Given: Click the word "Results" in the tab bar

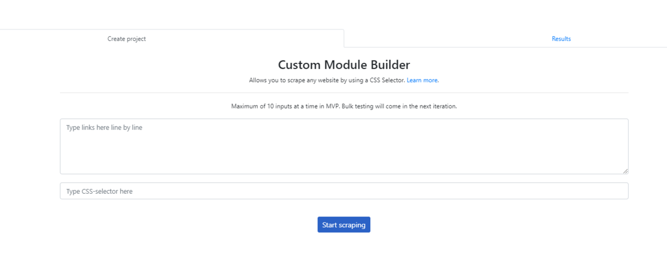Looking at the screenshot, I should click(561, 39).
